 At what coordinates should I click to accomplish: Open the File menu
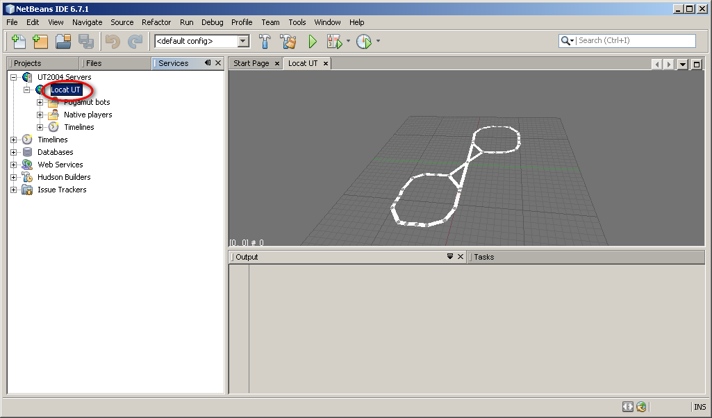pos(12,22)
